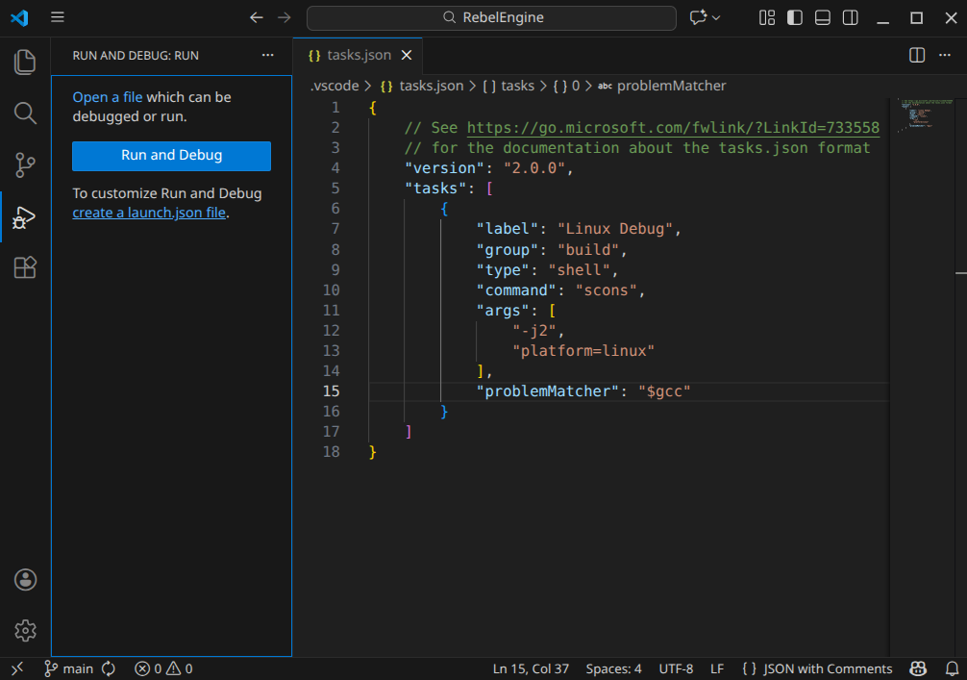Split the editor to the right
Viewport: 967px width, 680px height.
917,55
